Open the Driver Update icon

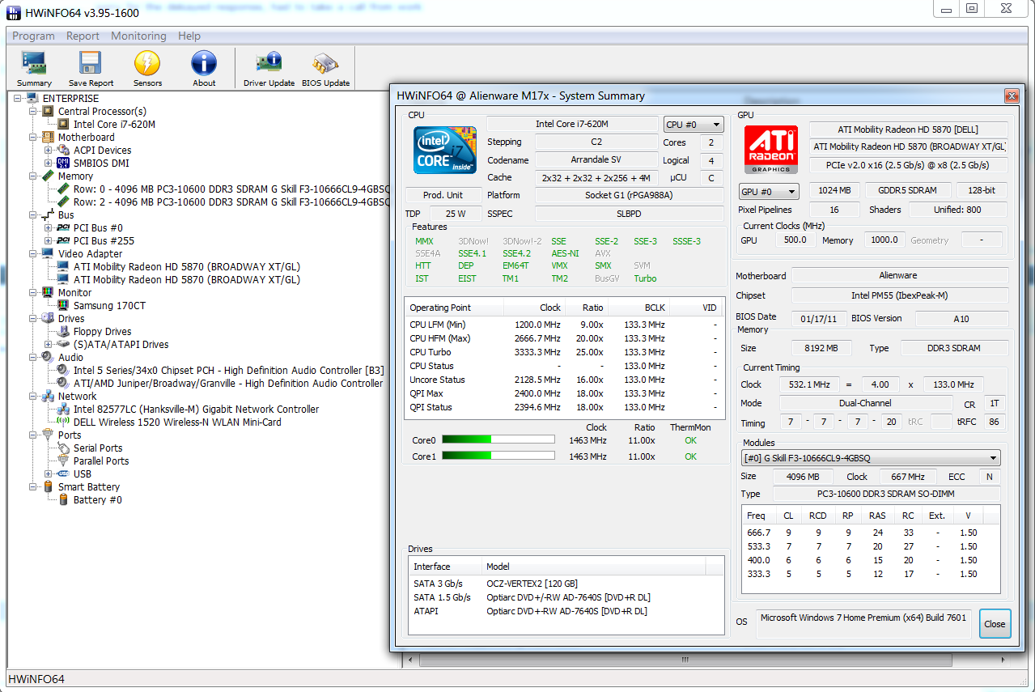tap(269, 64)
